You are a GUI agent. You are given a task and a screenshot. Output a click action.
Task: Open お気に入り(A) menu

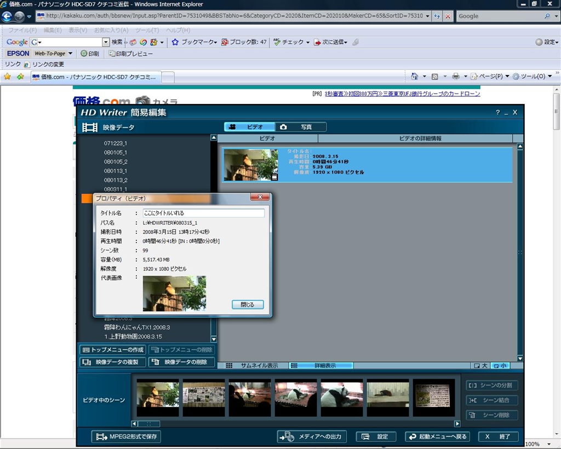pos(111,30)
